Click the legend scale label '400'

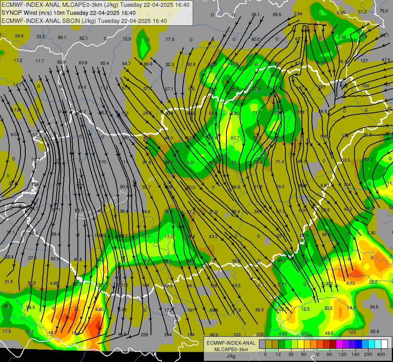tap(381, 354)
